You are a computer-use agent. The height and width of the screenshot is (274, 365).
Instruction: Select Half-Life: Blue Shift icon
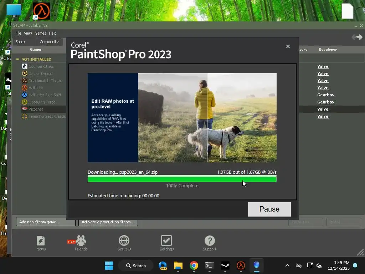(25, 95)
